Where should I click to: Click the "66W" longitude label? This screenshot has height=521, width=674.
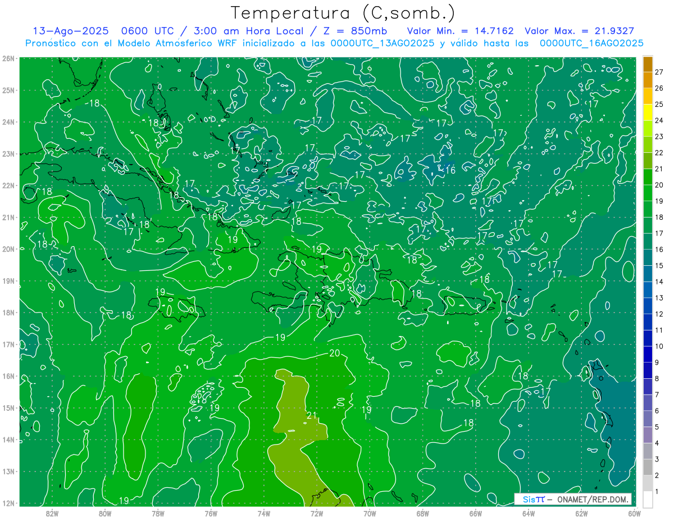coord(476,513)
